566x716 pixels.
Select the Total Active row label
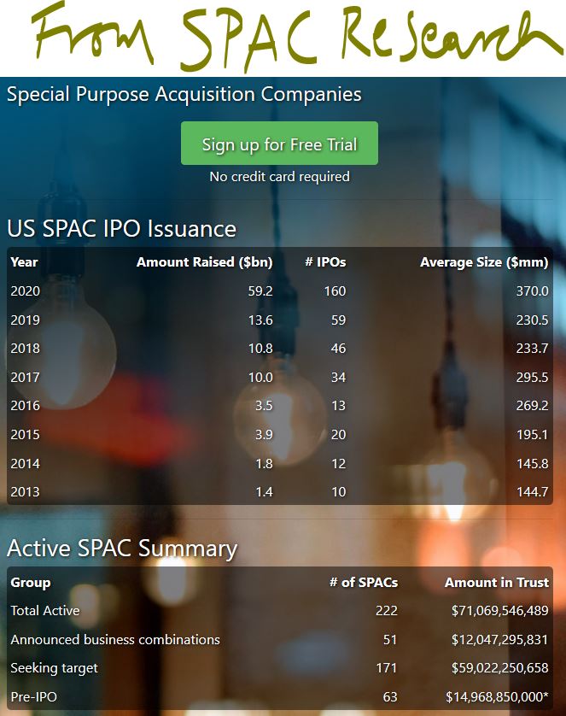pyautogui.click(x=45, y=611)
